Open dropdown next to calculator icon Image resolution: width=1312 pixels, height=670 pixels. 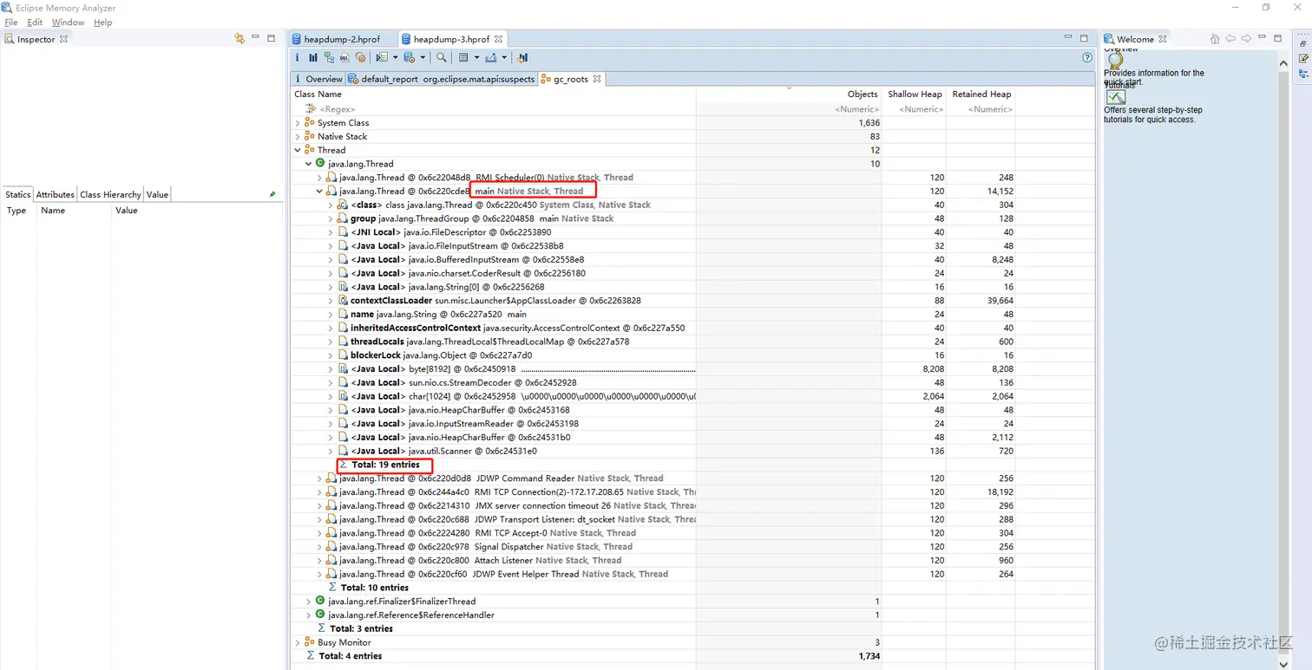pyautogui.click(x=476, y=58)
